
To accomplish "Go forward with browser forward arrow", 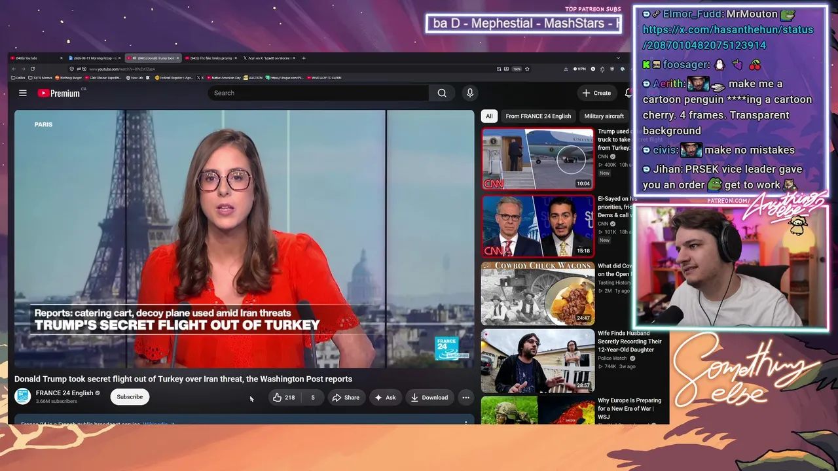I will [x=22, y=69].
